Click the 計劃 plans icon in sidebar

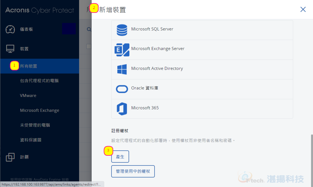(10, 157)
